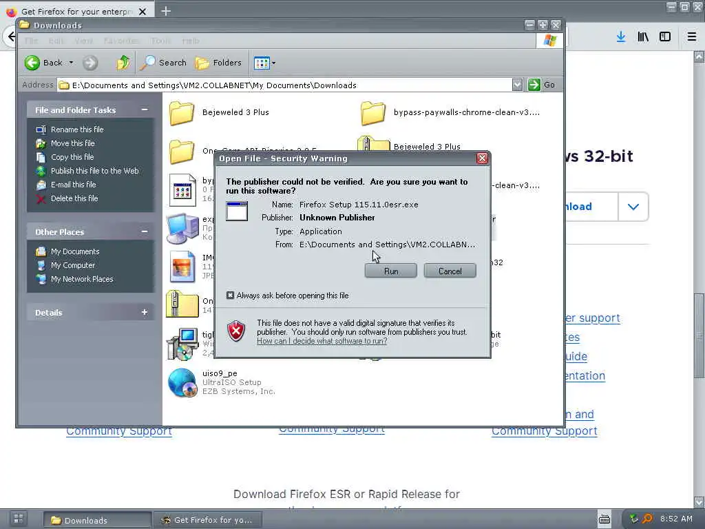Image resolution: width=705 pixels, height=529 pixels.
Task: Click the green Back arrow in Downloads window
Action: [32, 63]
